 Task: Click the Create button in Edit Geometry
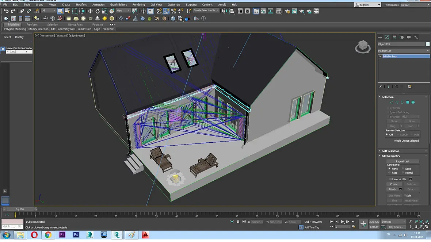click(394, 184)
